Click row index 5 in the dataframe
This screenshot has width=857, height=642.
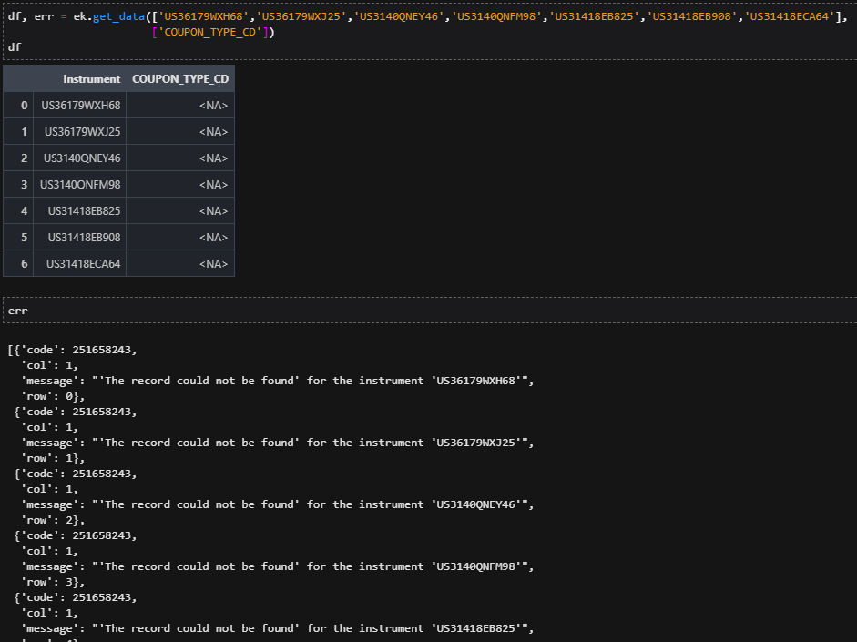[x=18, y=237]
